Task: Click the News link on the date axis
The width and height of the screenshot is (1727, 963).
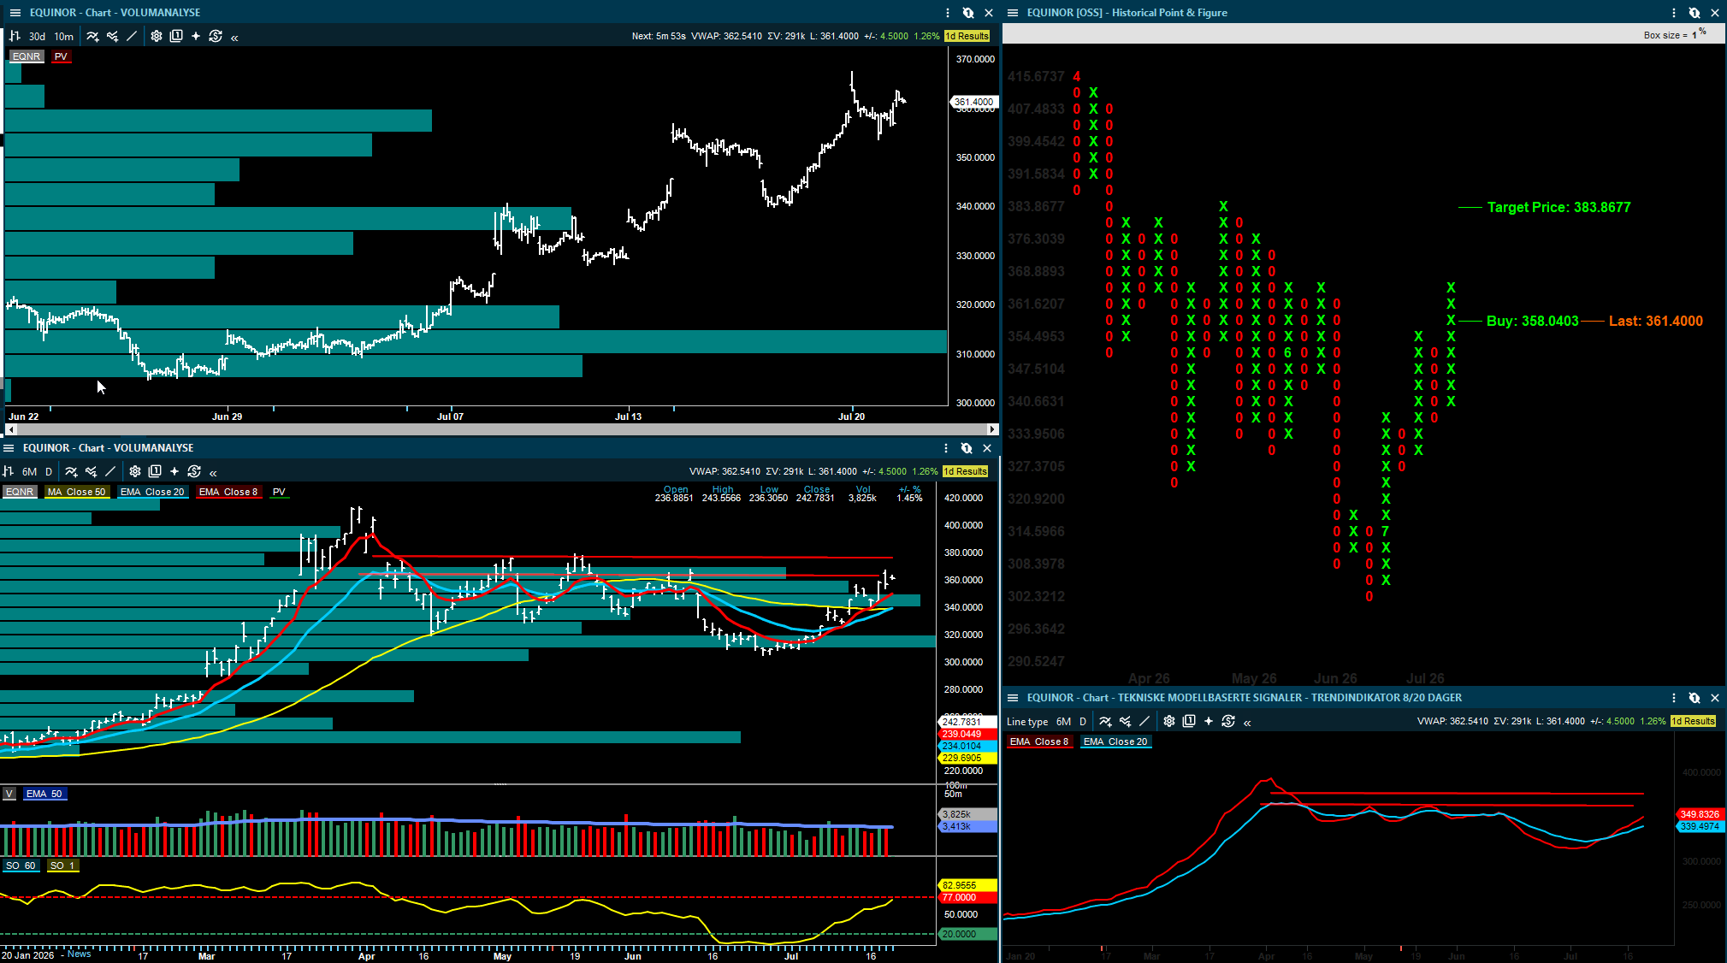Action: coord(80,954)
